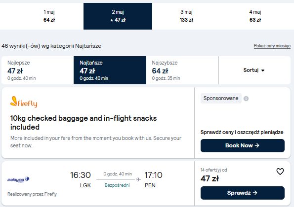Click the Sortuj dropdown arrow

(263, 70)
